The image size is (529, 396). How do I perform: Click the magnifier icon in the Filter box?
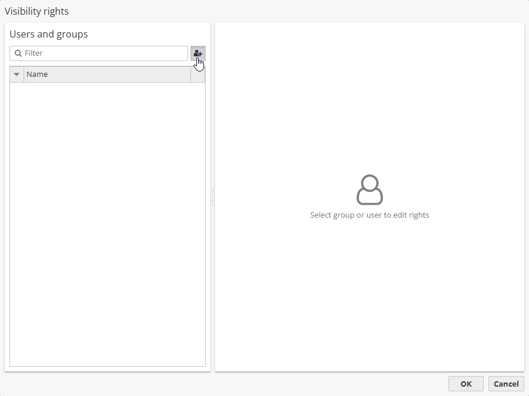pos(18,53)
